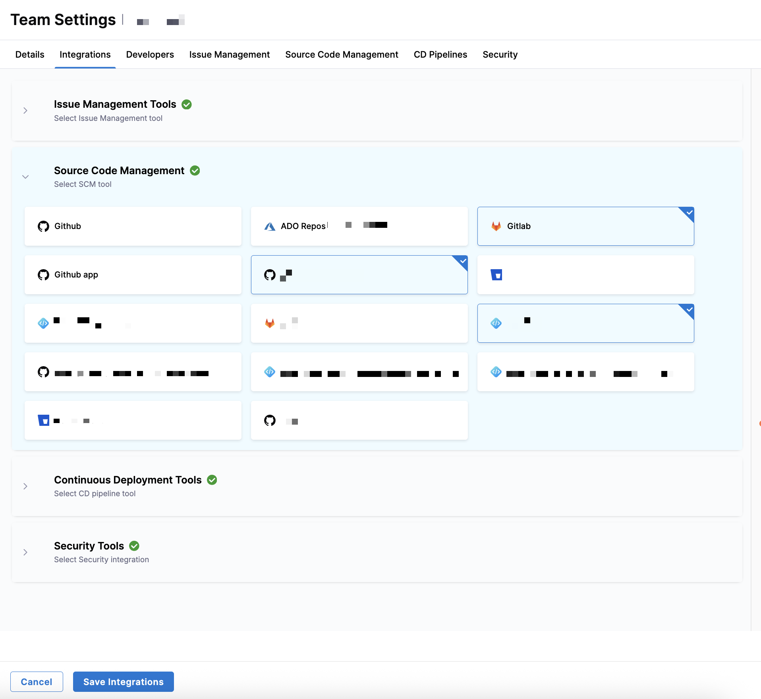Click the unlabeled Bitbucket bucket icon card
Screen dimensions: 761x699
585,275
